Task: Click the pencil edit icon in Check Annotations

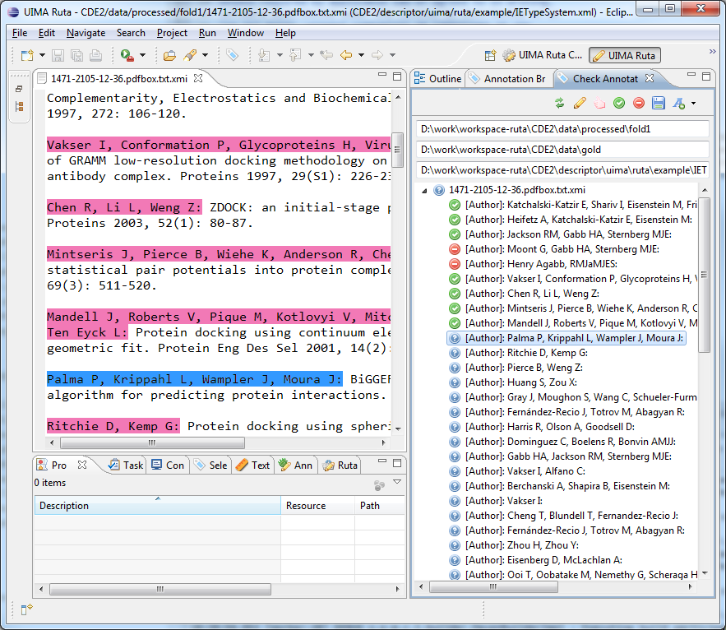Action: pos(580,104)
